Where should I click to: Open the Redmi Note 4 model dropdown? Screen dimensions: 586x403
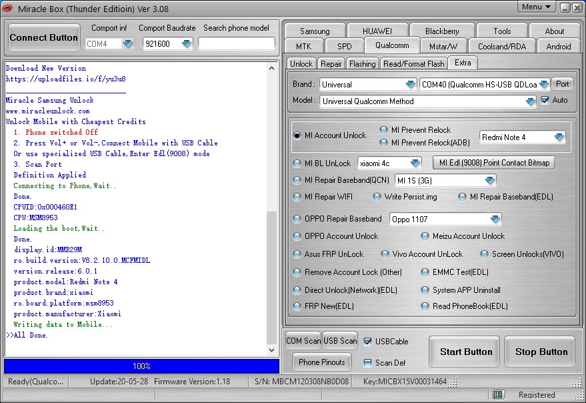tap(559, 137)
